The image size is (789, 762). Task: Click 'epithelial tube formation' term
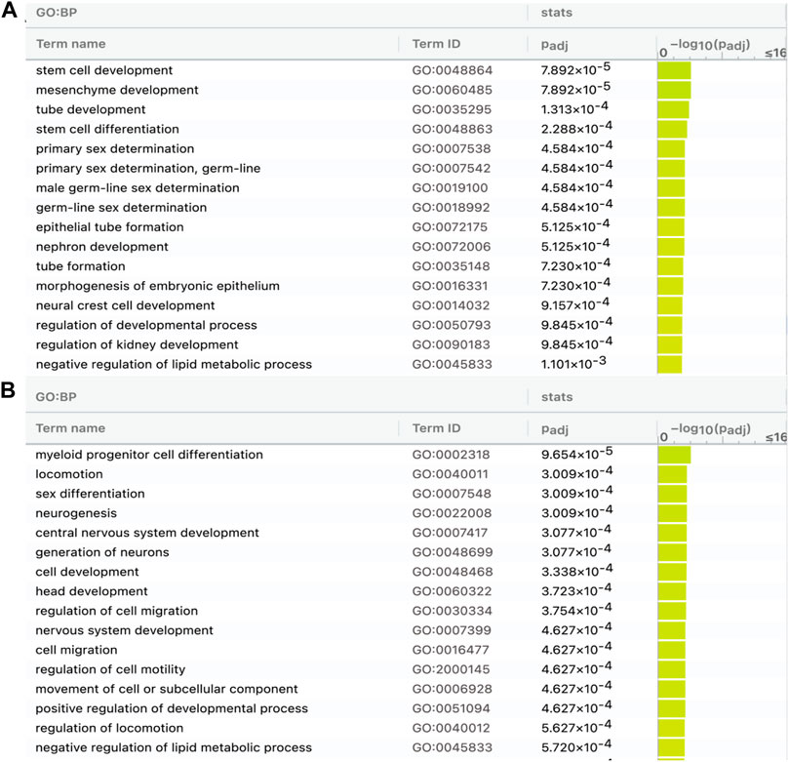pos(109,227)
